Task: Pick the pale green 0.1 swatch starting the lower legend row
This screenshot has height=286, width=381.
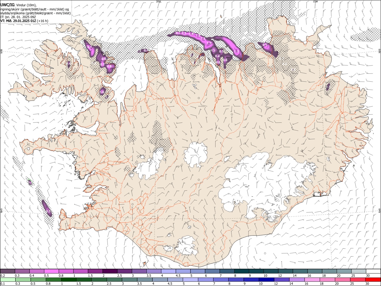Action: point(8,280)
